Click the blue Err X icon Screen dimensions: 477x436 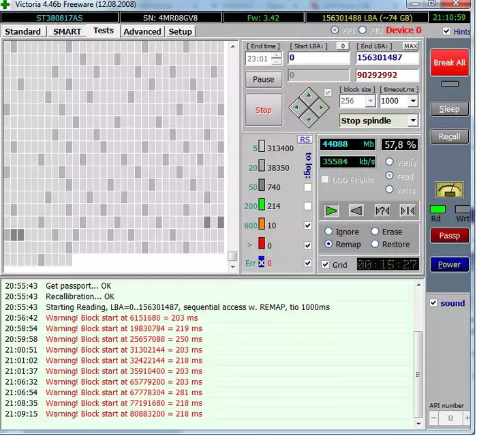(261, 262)
